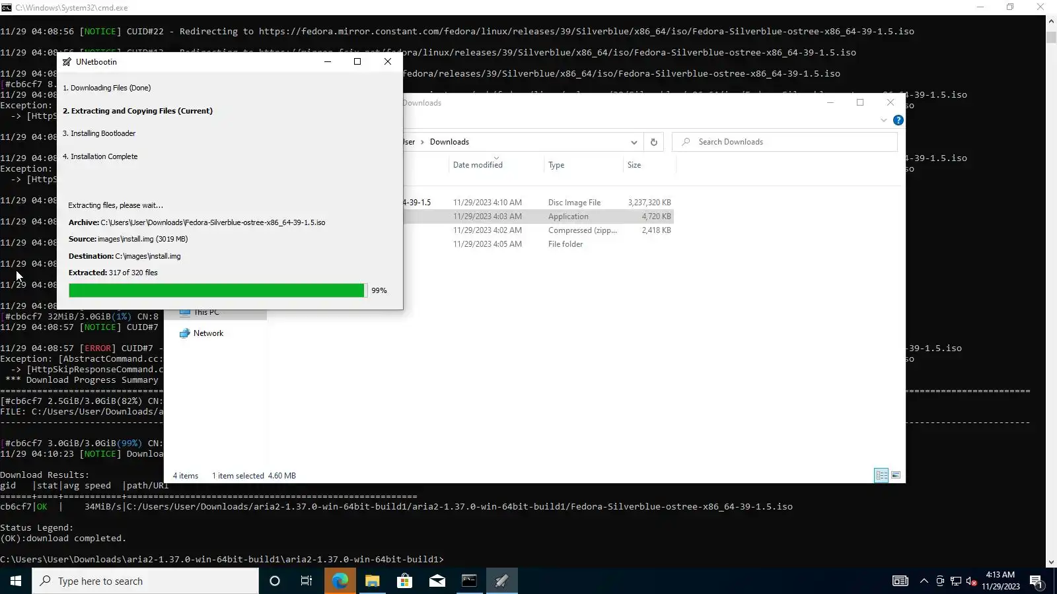Open the notification center icon
This screenshot has height=594, width=1057.
click(x=1036, y=581)
